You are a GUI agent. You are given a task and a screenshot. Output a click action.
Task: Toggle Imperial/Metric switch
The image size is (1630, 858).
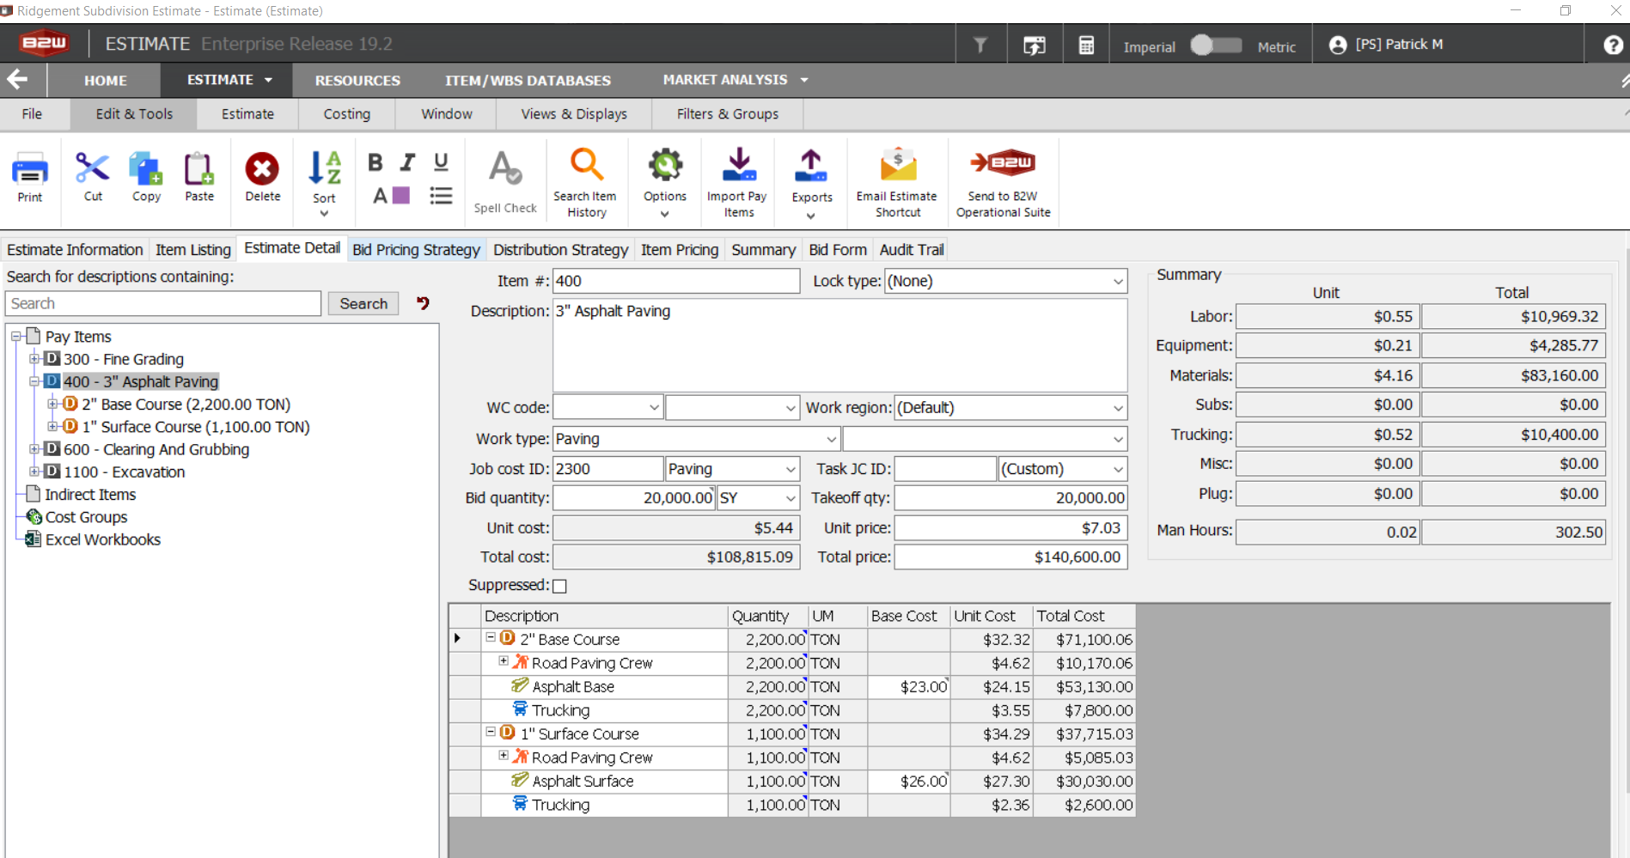pos(1216,46)
